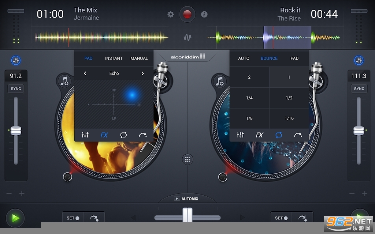Open the settings gear icon

171,14
